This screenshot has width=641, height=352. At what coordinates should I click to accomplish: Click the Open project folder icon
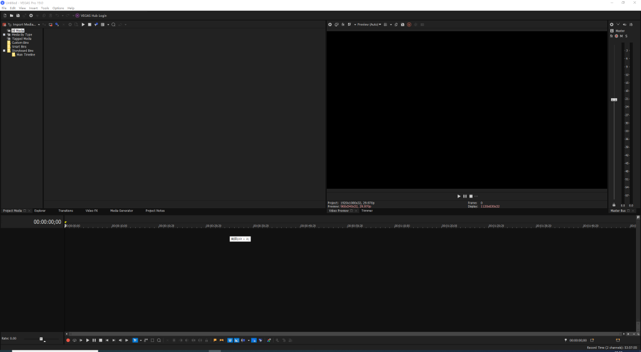pos(11,16)
